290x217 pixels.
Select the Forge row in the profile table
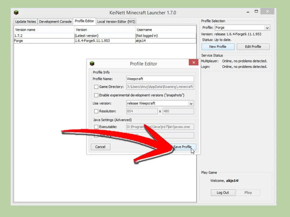[105, 41]
